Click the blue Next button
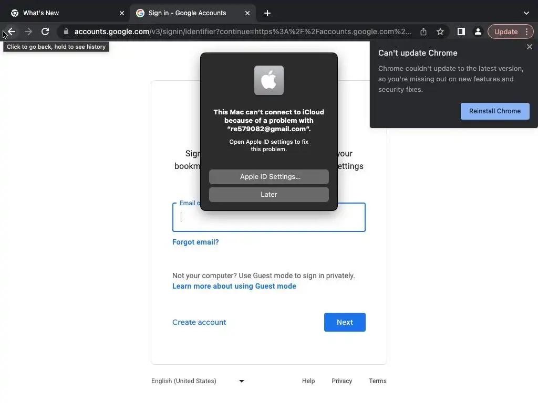Viewport: 538px width, 403px height. pos(345,322)
